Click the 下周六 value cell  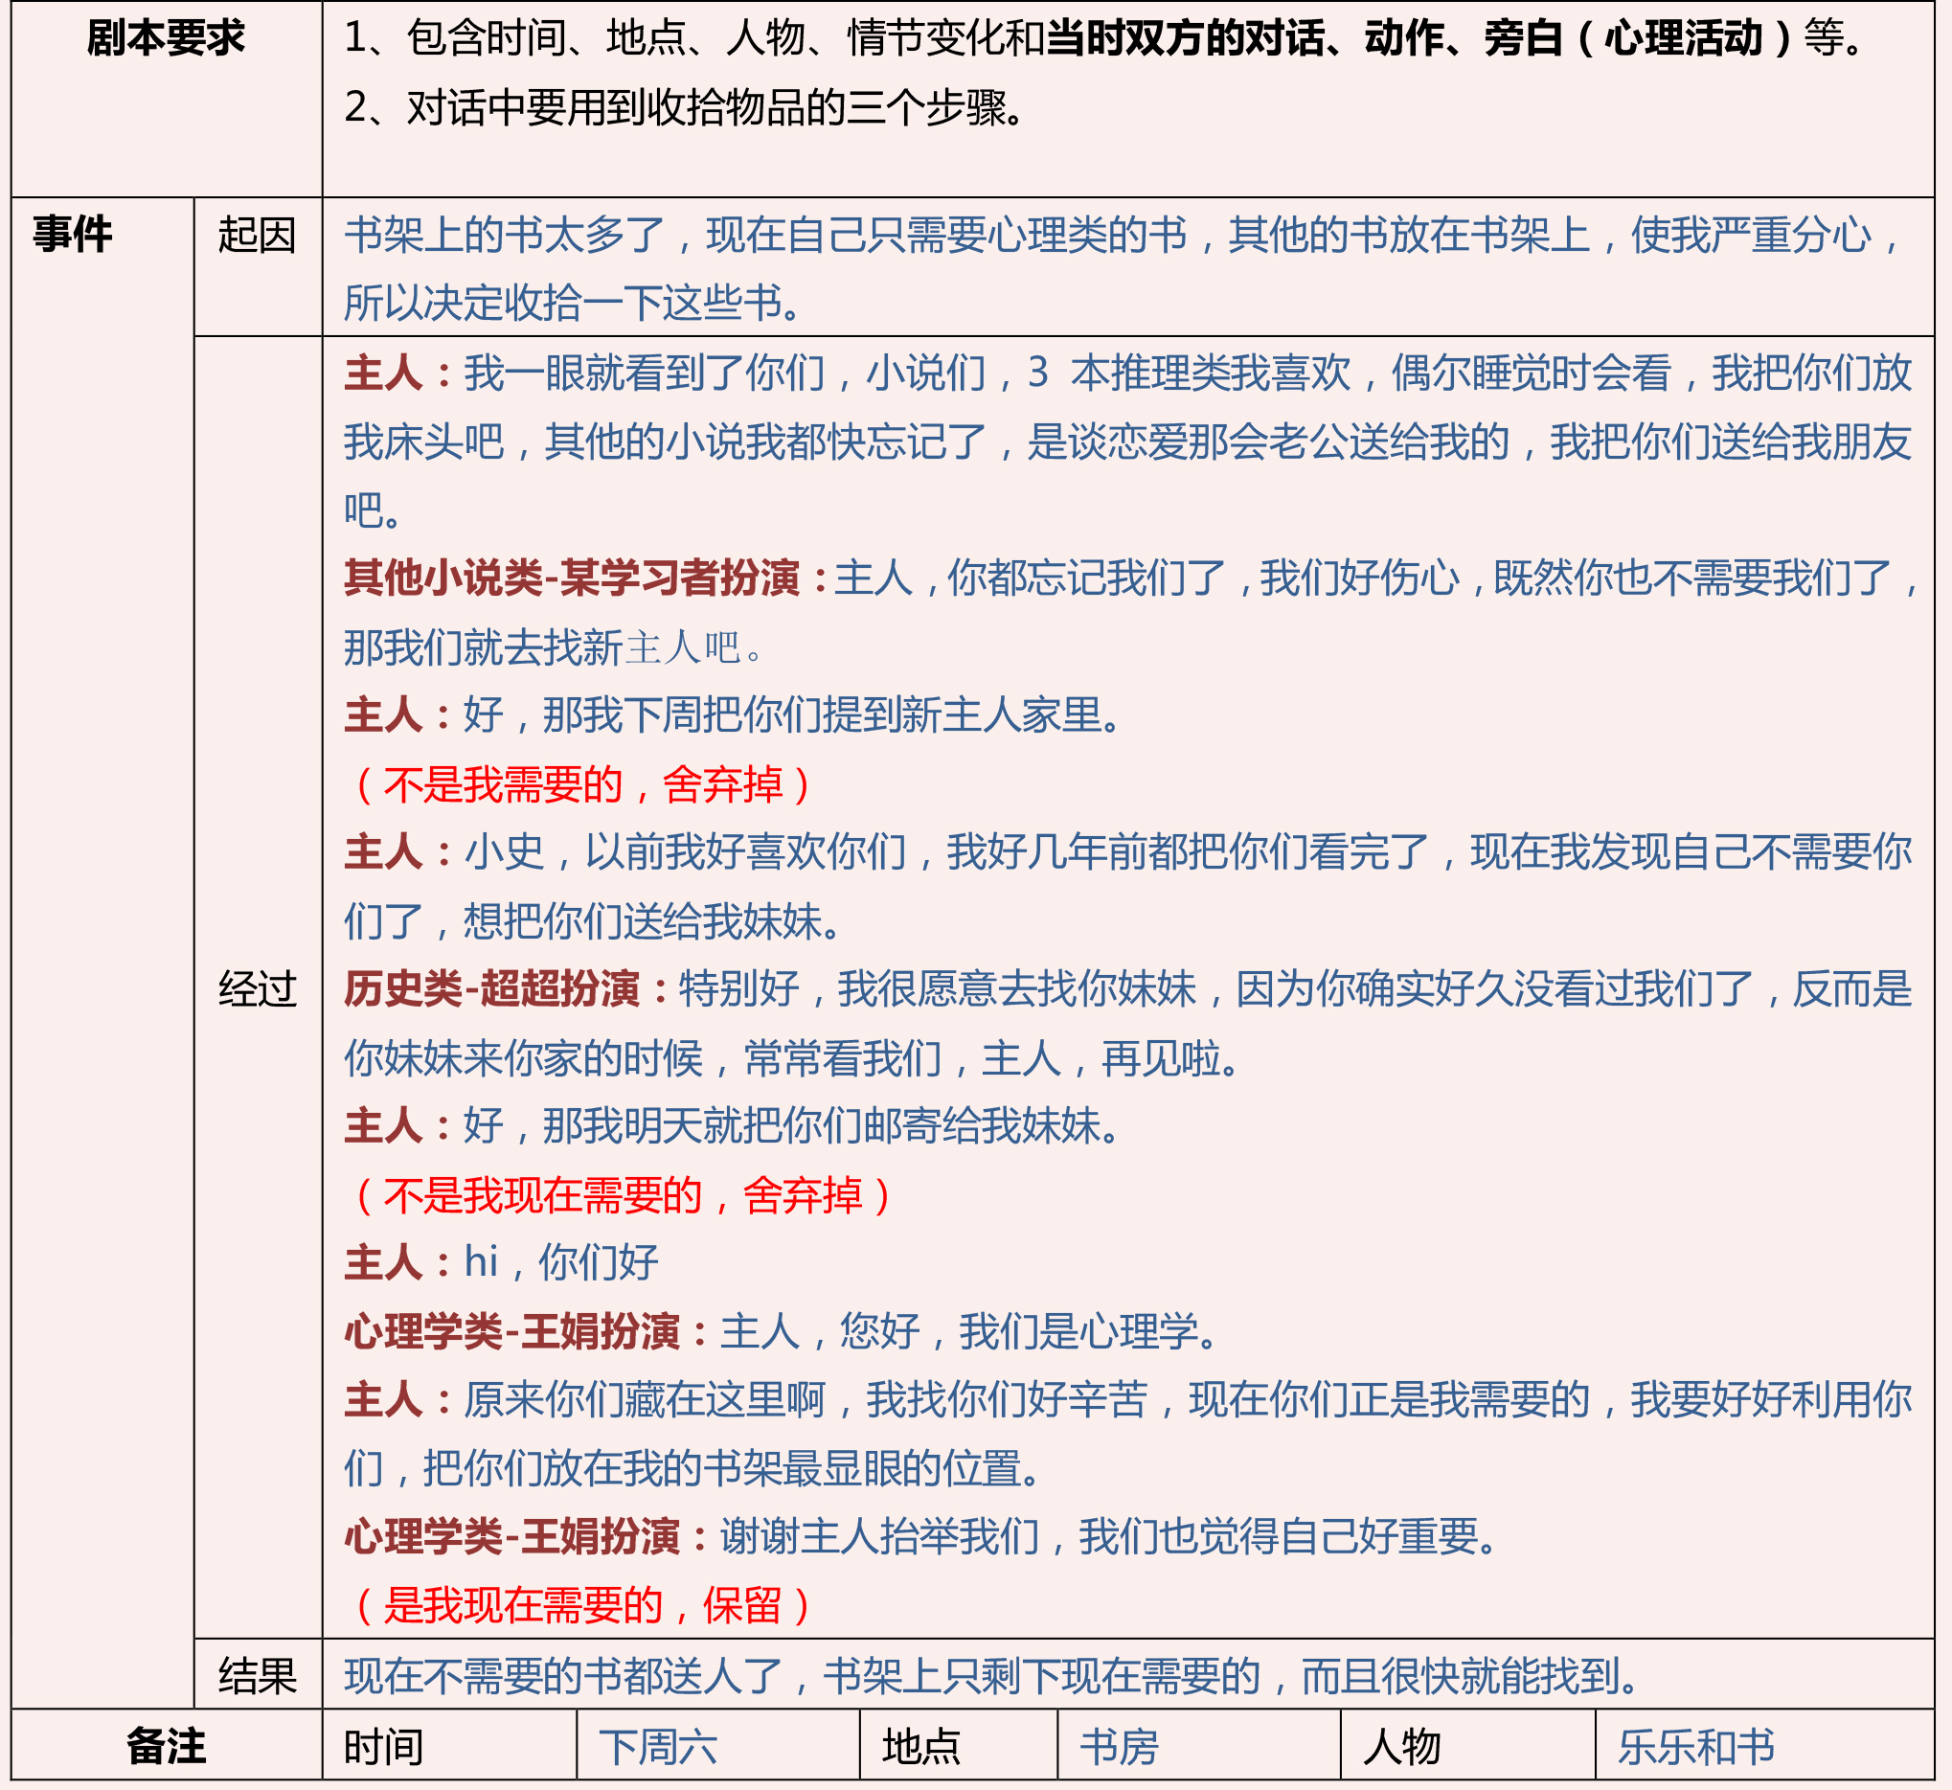point(658,1747)
